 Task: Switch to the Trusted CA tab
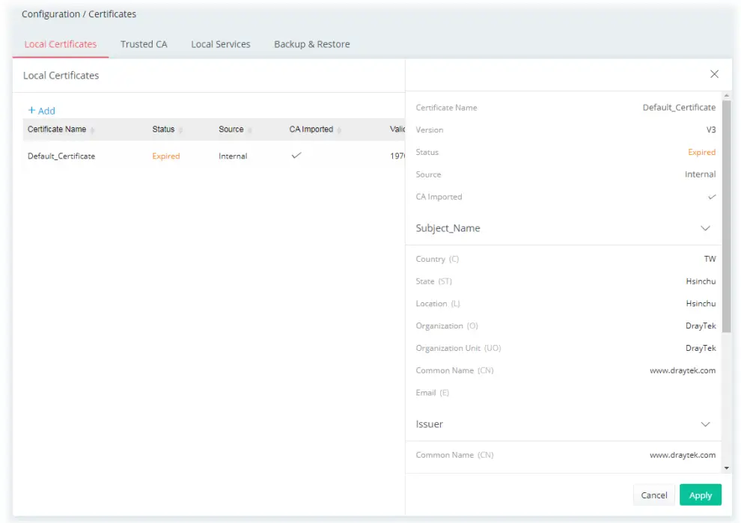click(x=144, y=44)
